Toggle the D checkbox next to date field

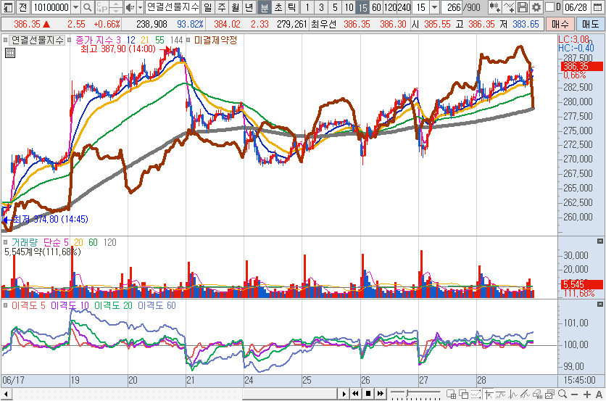point(548,7)
